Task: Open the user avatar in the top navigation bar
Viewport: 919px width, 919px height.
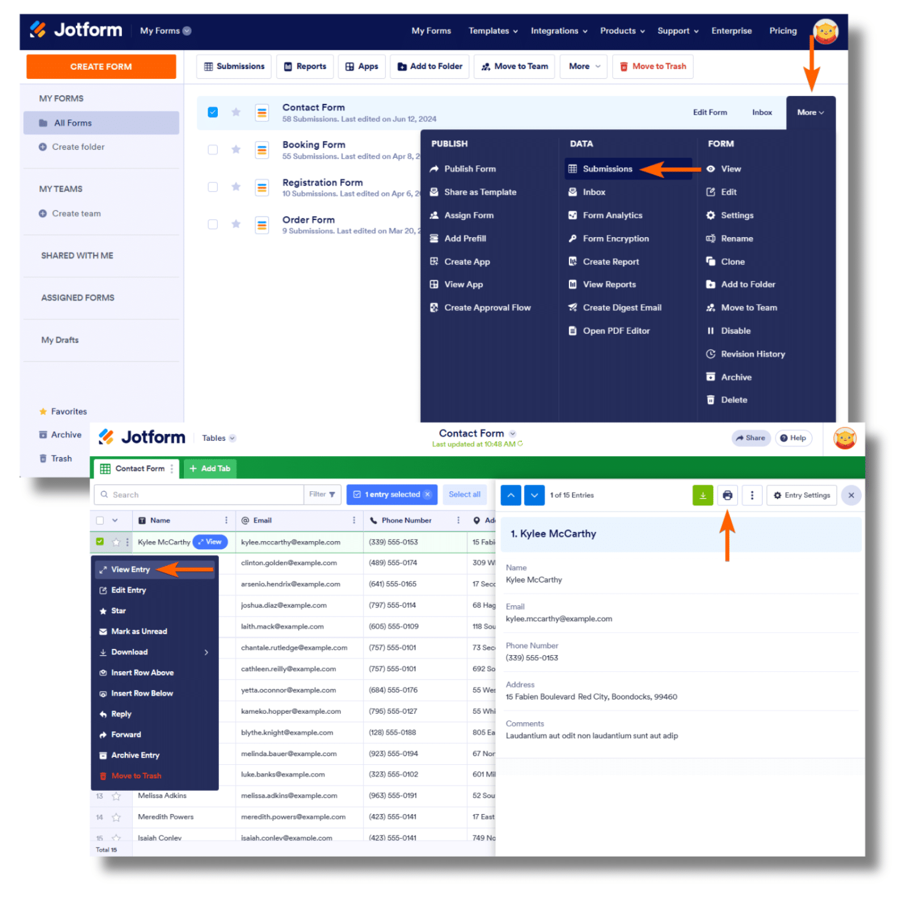Action: (x=825, y=31)
